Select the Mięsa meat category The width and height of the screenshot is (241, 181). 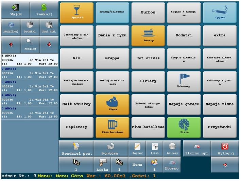coord(112,104)
